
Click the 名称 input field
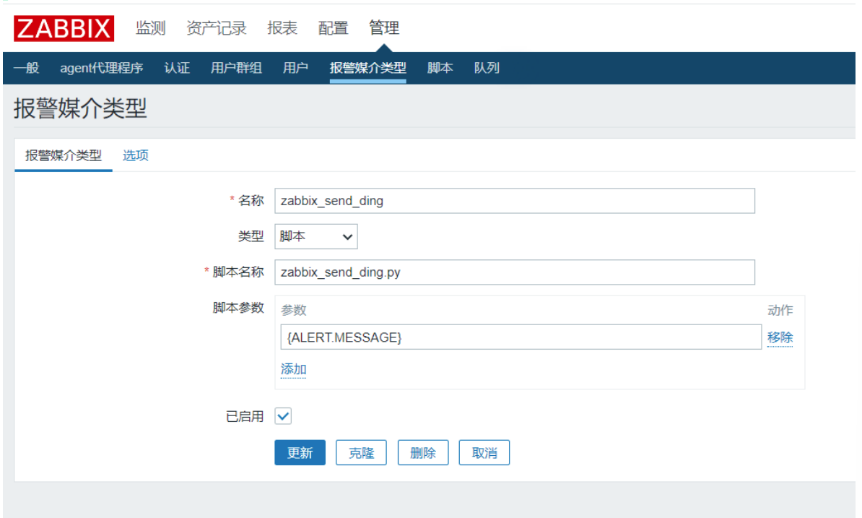click(515, 201)
